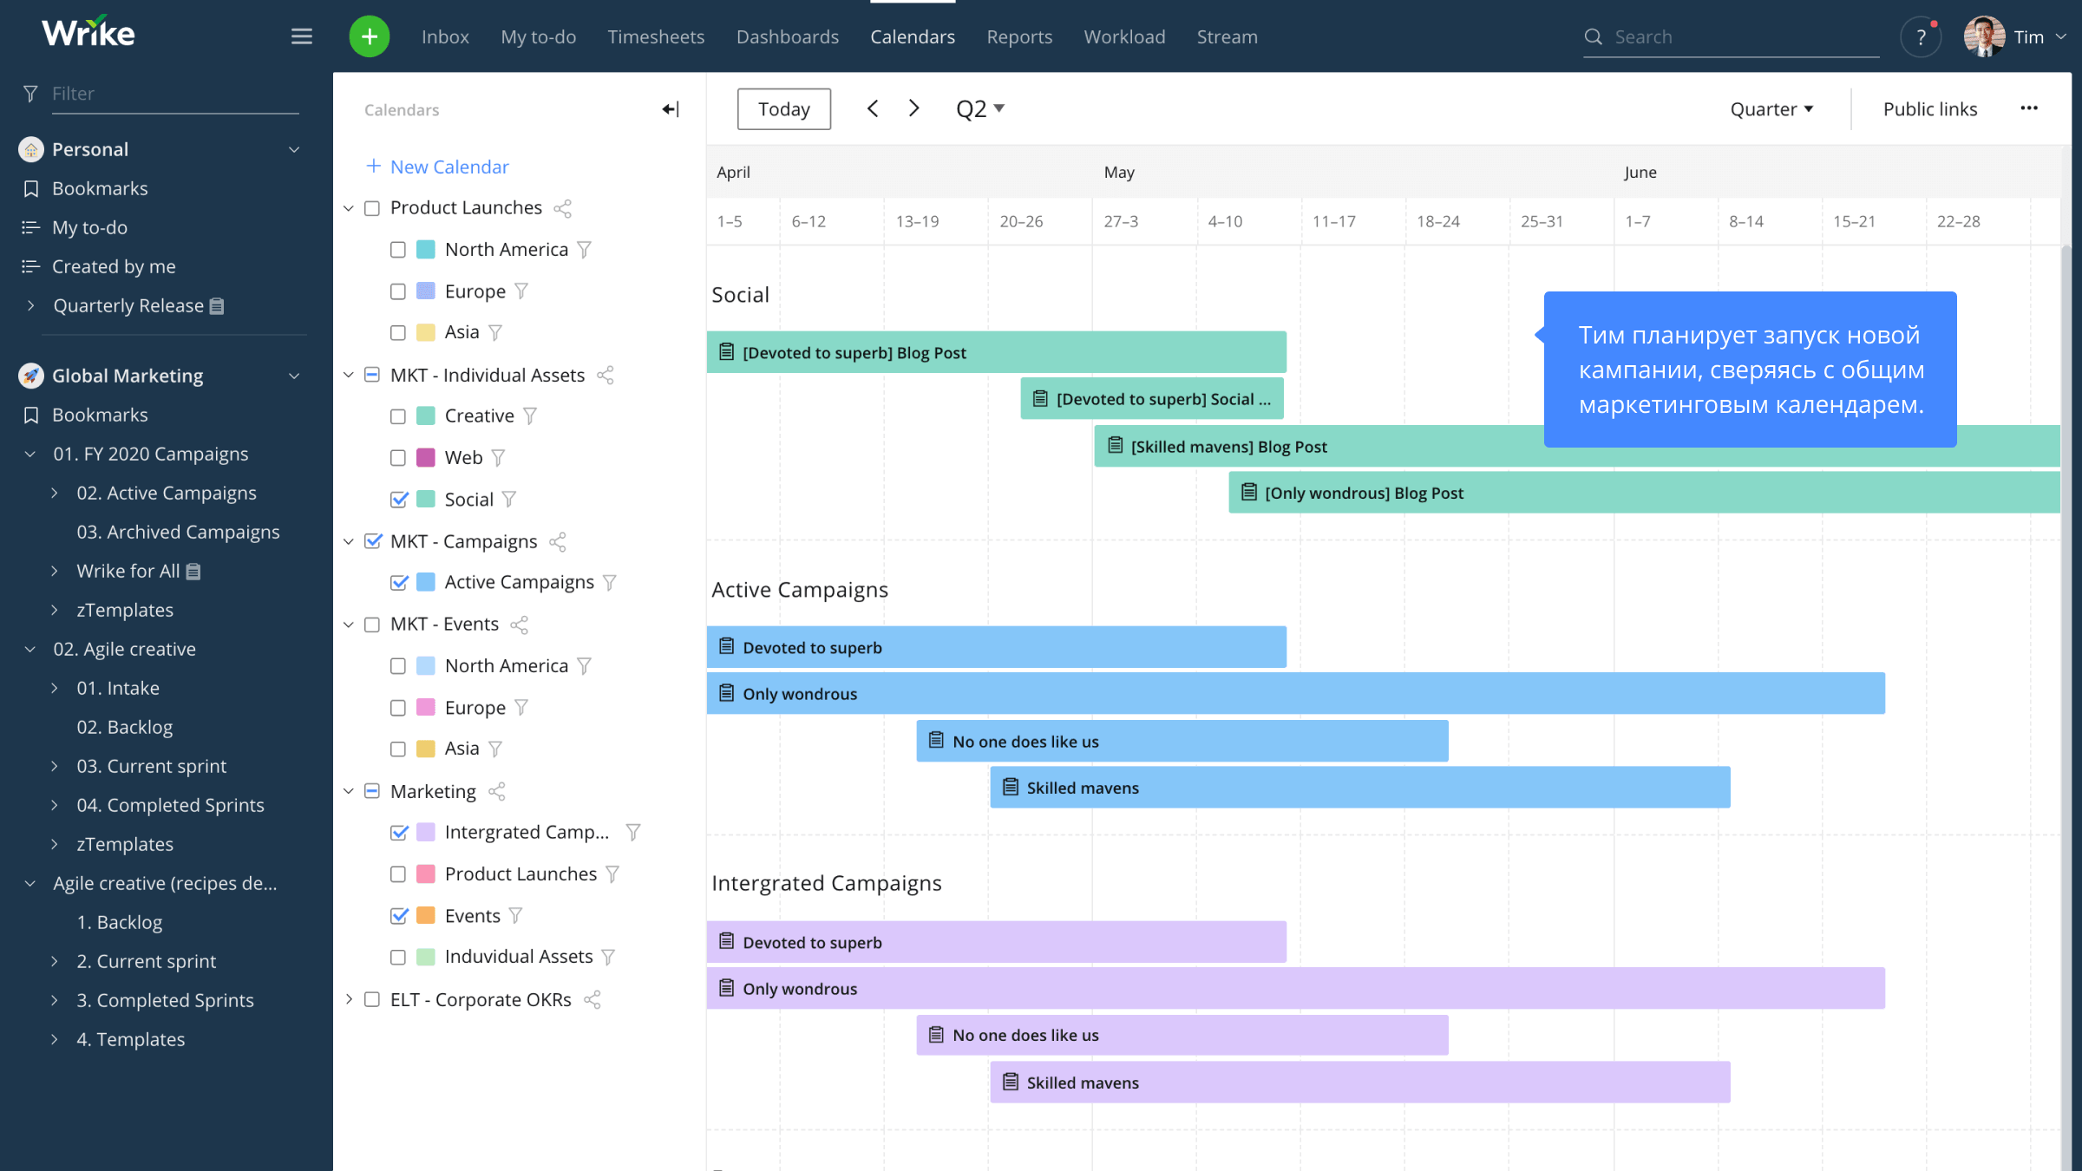The height and width of the screenshot is (1171, 2082).
Task: Uncheck the Social layer checkbox
Action: tap(399, 500)
